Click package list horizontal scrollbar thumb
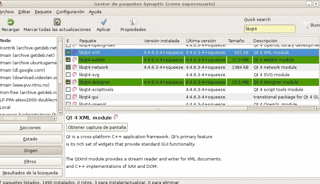 pos(158,108)
